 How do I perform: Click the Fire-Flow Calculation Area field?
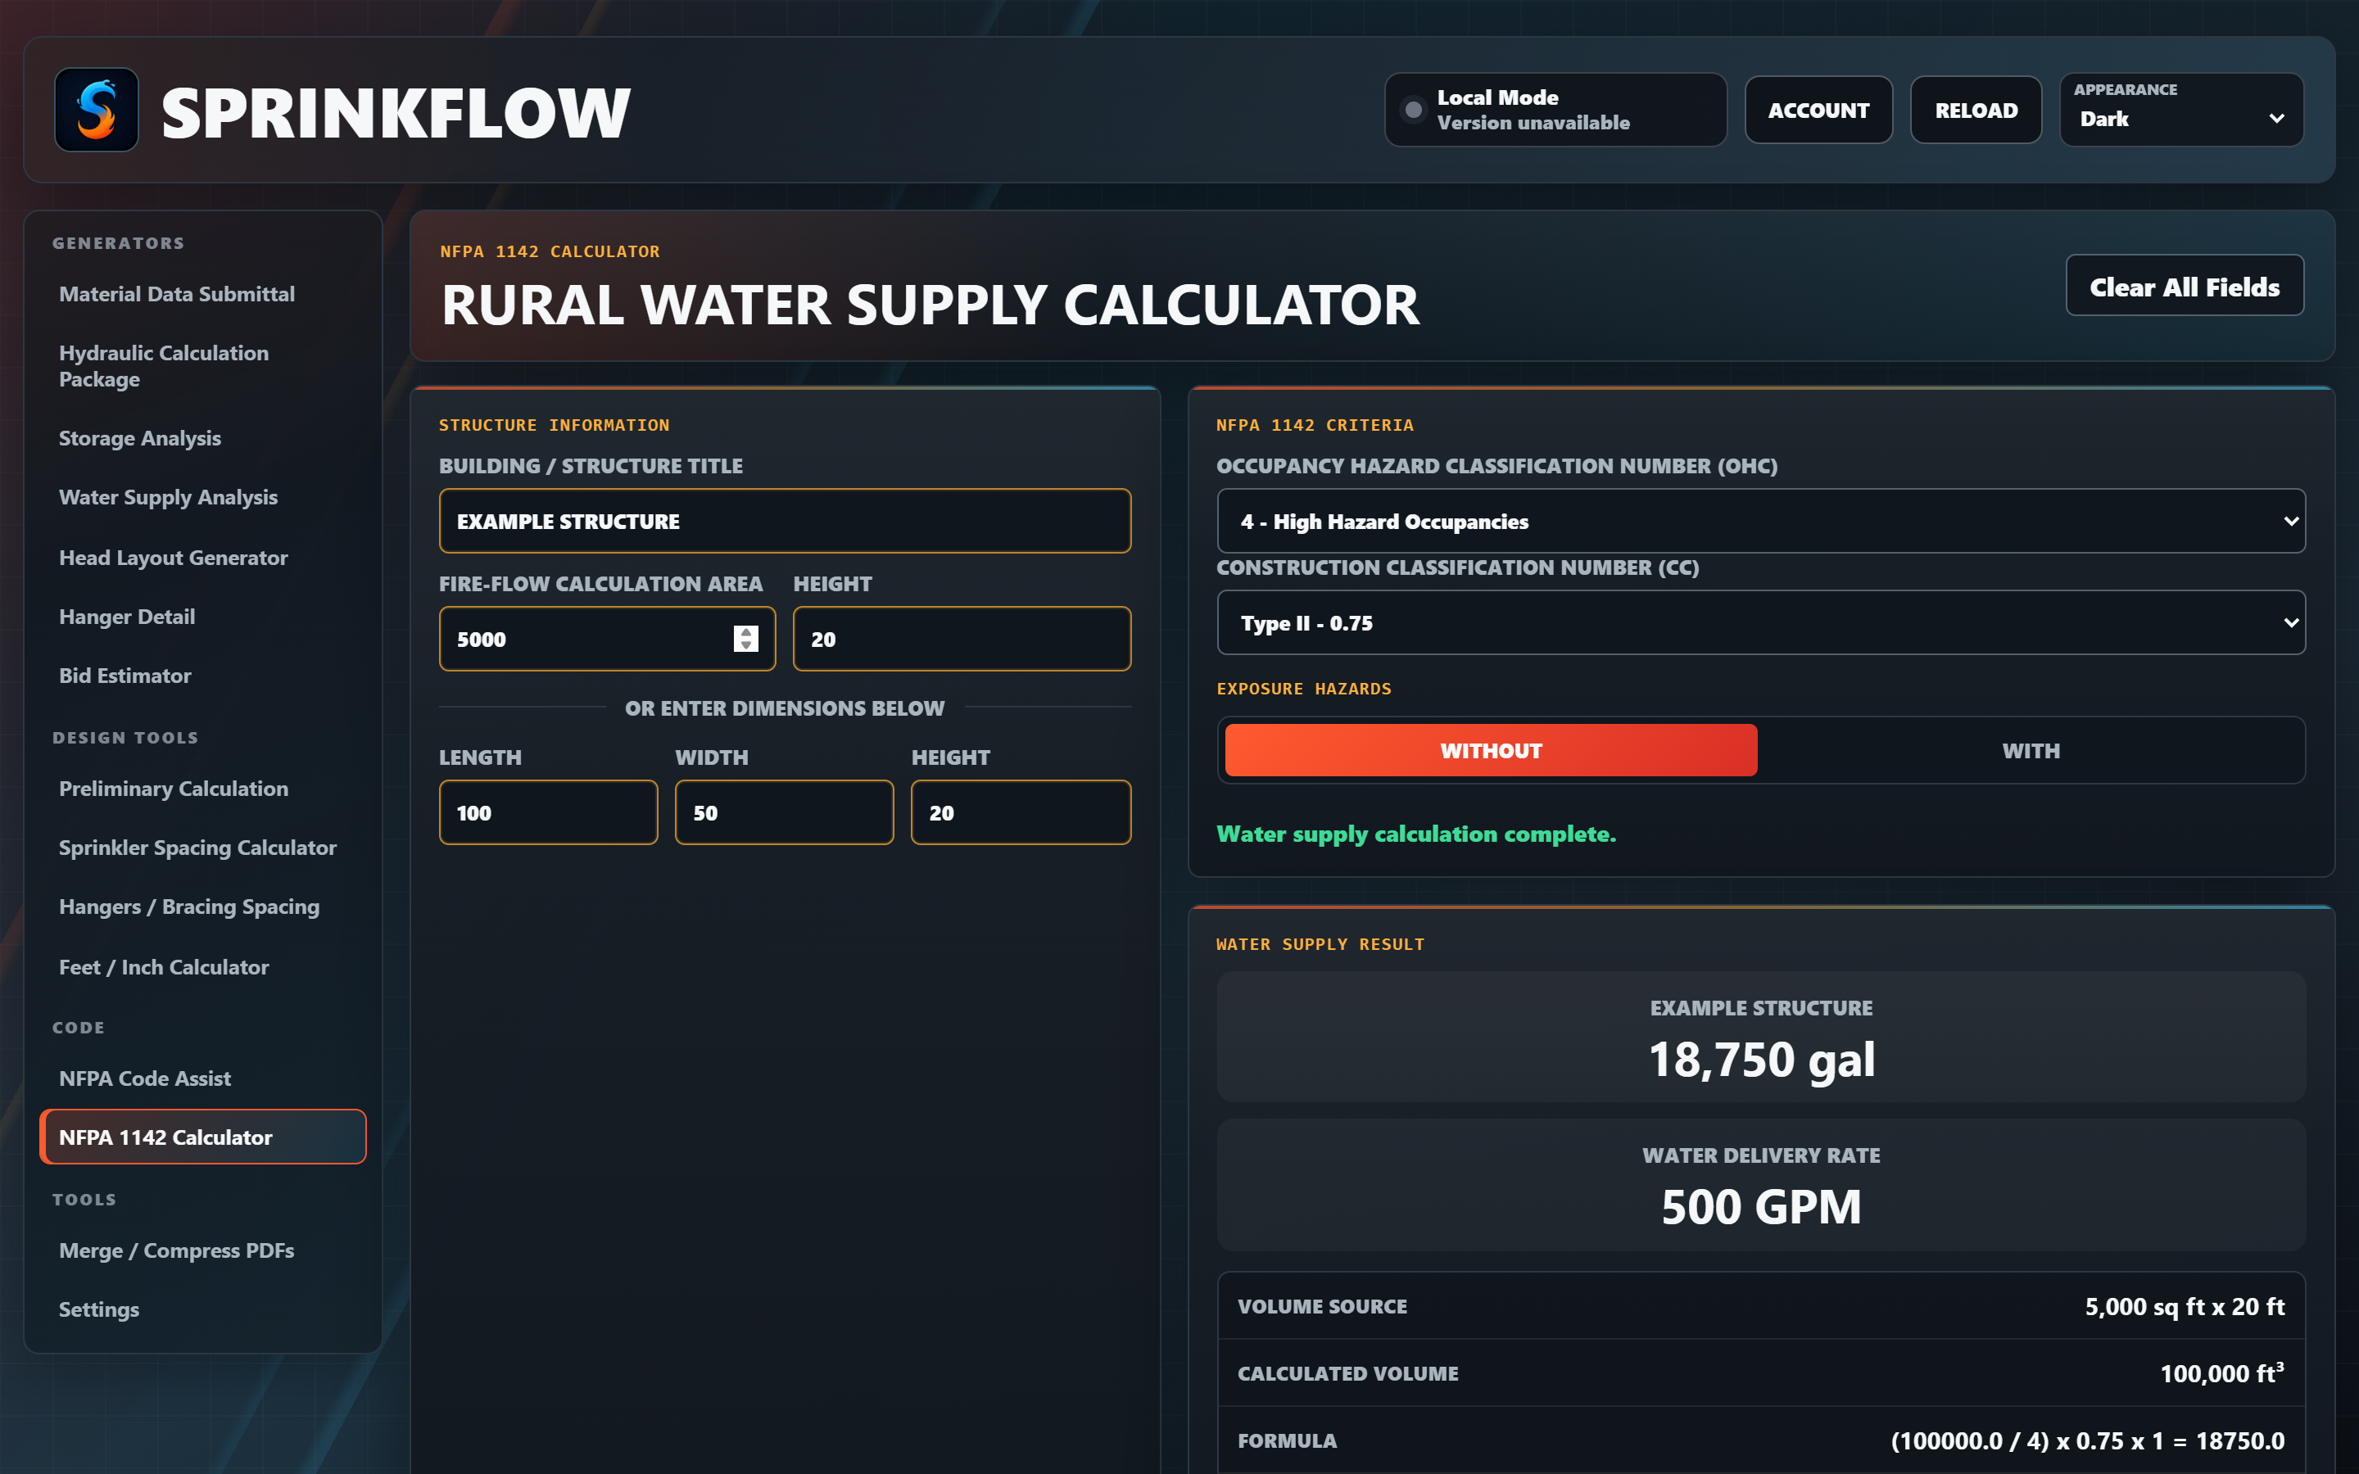pyautogui.click(x=607, y=640)
